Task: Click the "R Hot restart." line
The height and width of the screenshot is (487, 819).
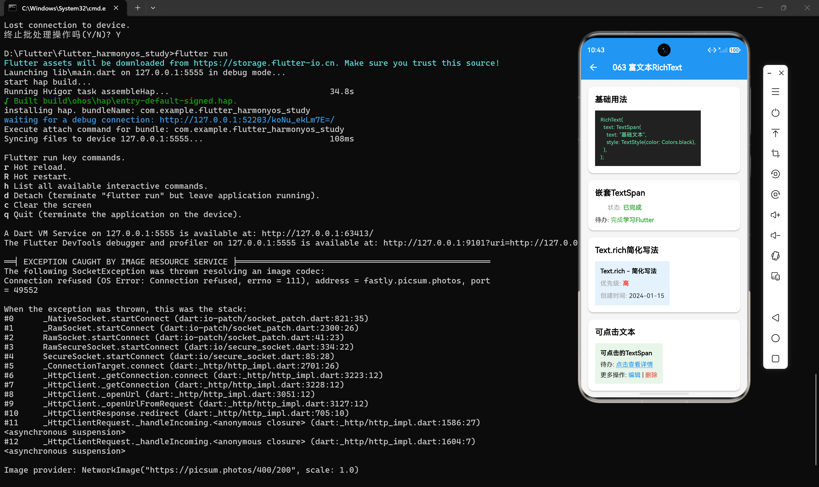Action: (37, 176)
